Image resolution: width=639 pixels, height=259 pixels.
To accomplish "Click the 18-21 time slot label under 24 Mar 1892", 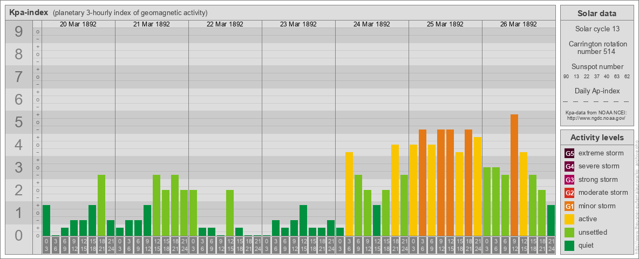I will point(395,245).
